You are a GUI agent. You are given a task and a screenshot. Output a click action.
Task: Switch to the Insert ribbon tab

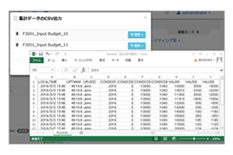(x=64, y=60)
